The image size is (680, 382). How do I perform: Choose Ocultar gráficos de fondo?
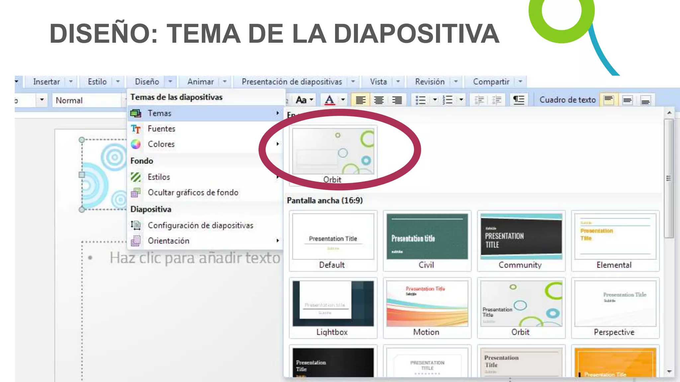(x=205, y=193)
